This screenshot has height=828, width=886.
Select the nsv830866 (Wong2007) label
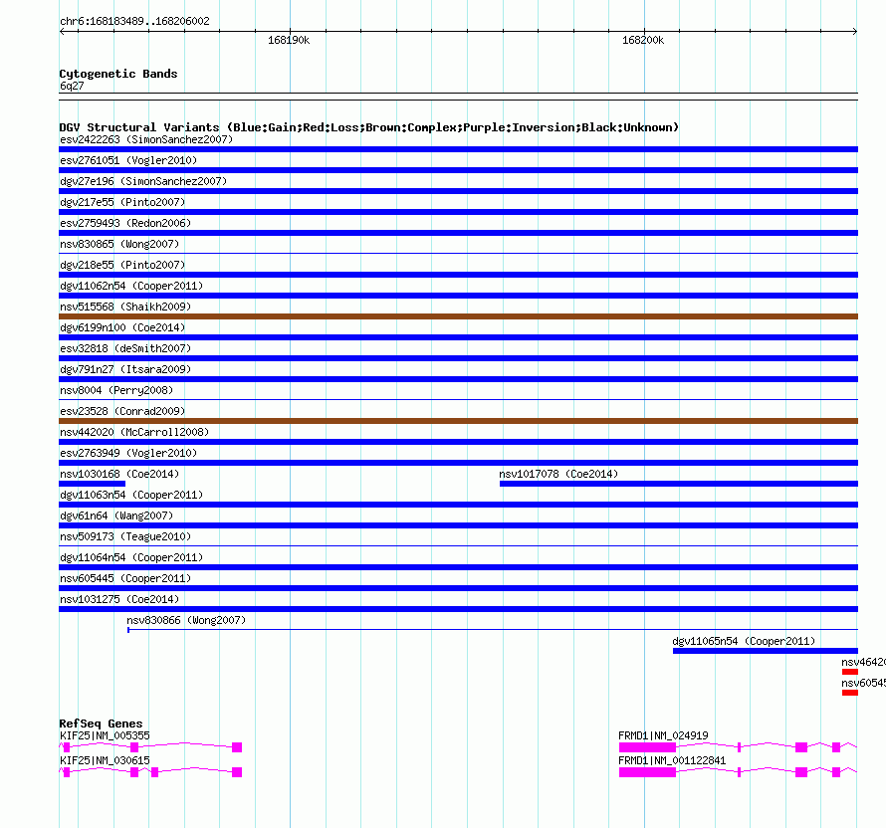coord(186,620)
